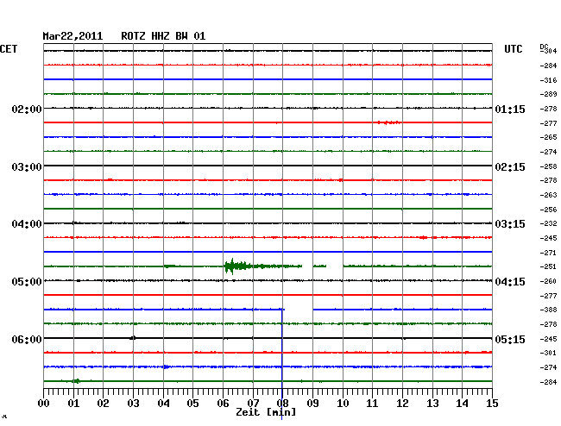Screen dimensions: 561x426
Task: Click the DC offset value -258
Action: click(x=548, y=166)
